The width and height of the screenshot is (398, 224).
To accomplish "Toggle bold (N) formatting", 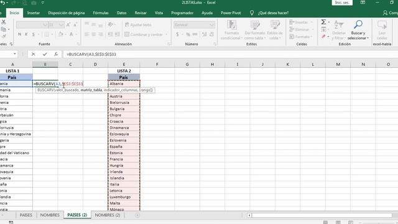I will tap(19, 34).
